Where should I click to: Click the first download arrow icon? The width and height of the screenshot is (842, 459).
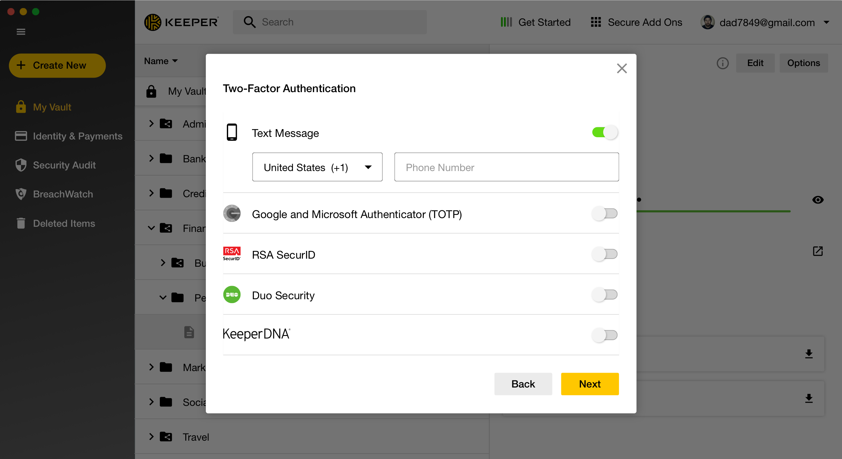(809, 354)
